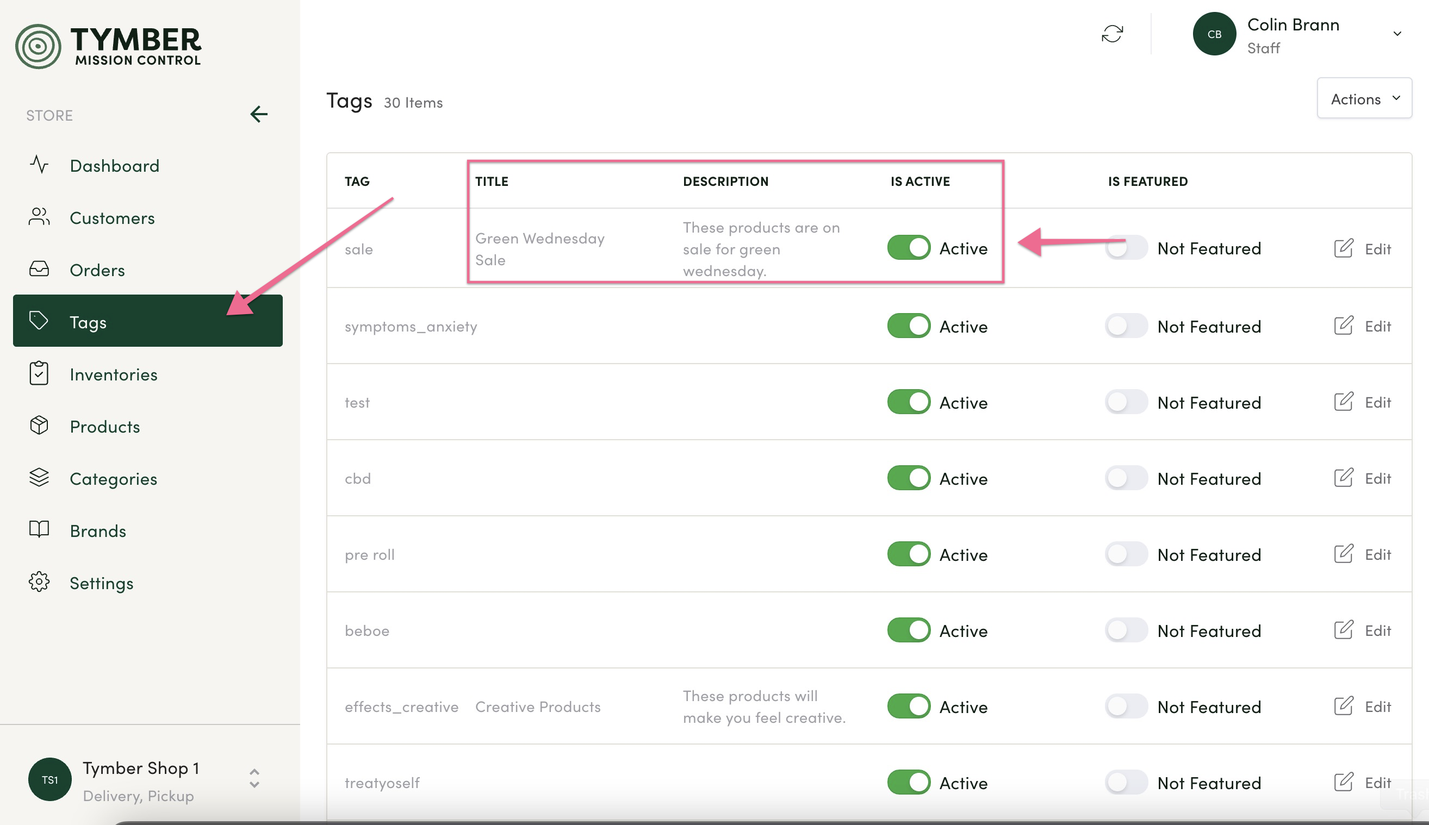The image size is (1429, 825).
Task: Turn off Active switch for effects_creative tag
Action: pyautogui.click(x=909, y=706)
